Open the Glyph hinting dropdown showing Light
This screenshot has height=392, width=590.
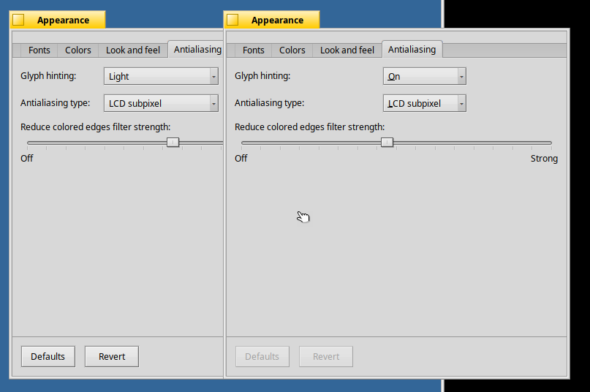tap(161, 76)
